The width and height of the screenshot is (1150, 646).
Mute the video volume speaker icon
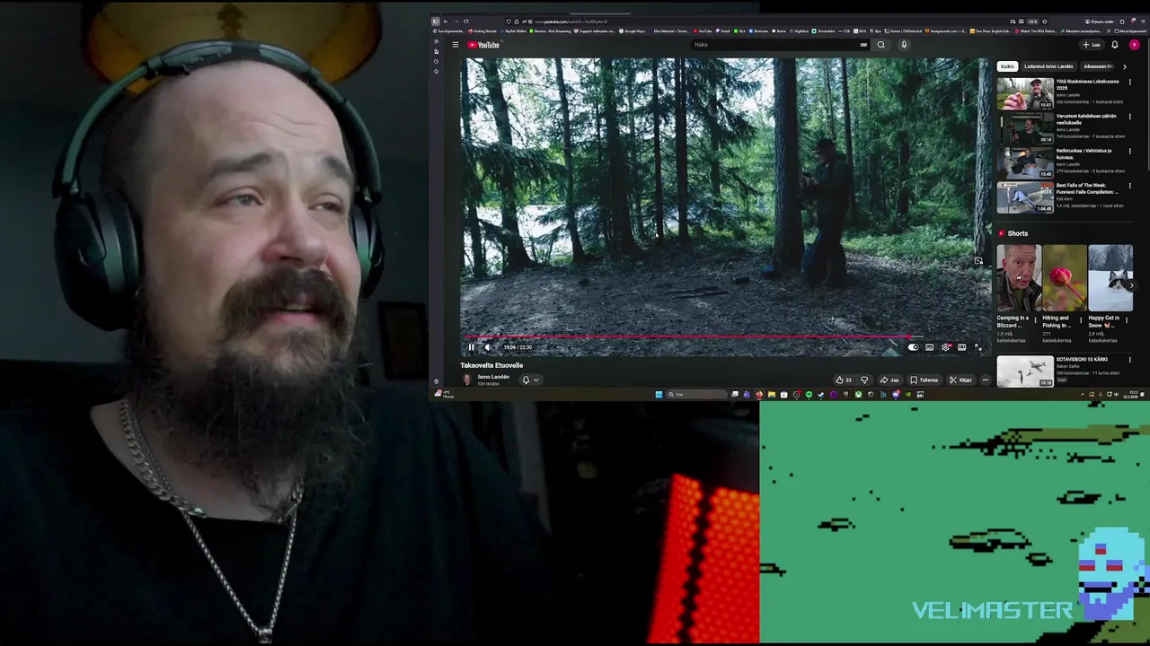point(488,347)
